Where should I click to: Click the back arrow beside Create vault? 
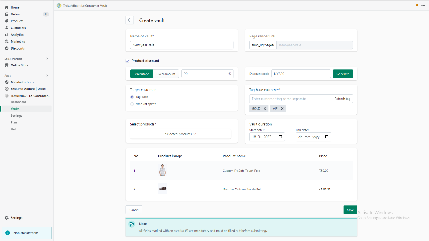pos(130,20)
